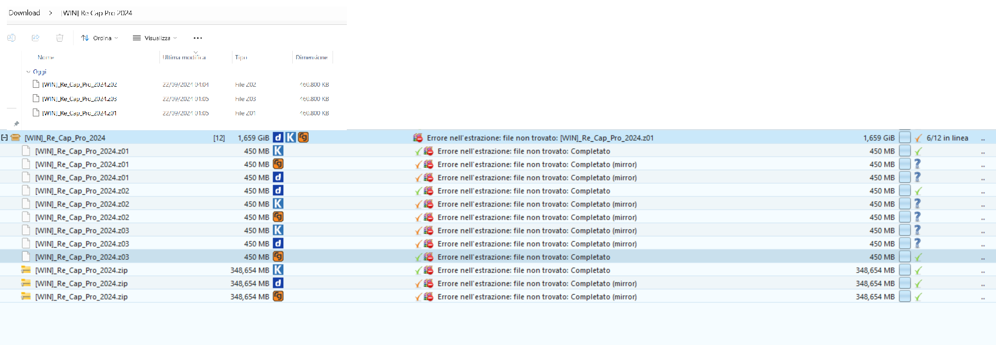Click the [WIN] Re Cap Pro 2024 breadcrumb
The width and height of the screenshot is (996, 345).
pyautogui.click(x=97, y=13)
